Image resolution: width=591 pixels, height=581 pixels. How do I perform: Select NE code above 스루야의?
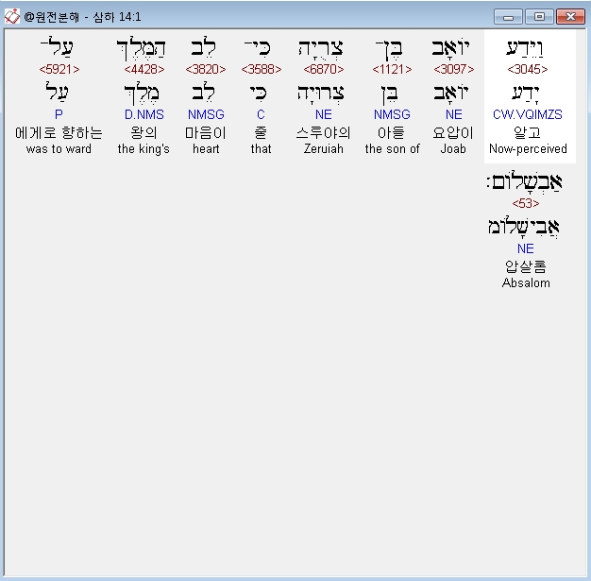pyautogui.click(x=324, y=114)
